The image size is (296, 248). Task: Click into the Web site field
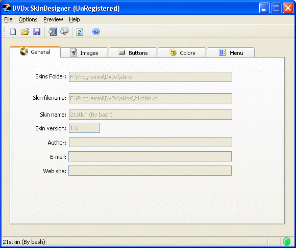pos(150,171)
